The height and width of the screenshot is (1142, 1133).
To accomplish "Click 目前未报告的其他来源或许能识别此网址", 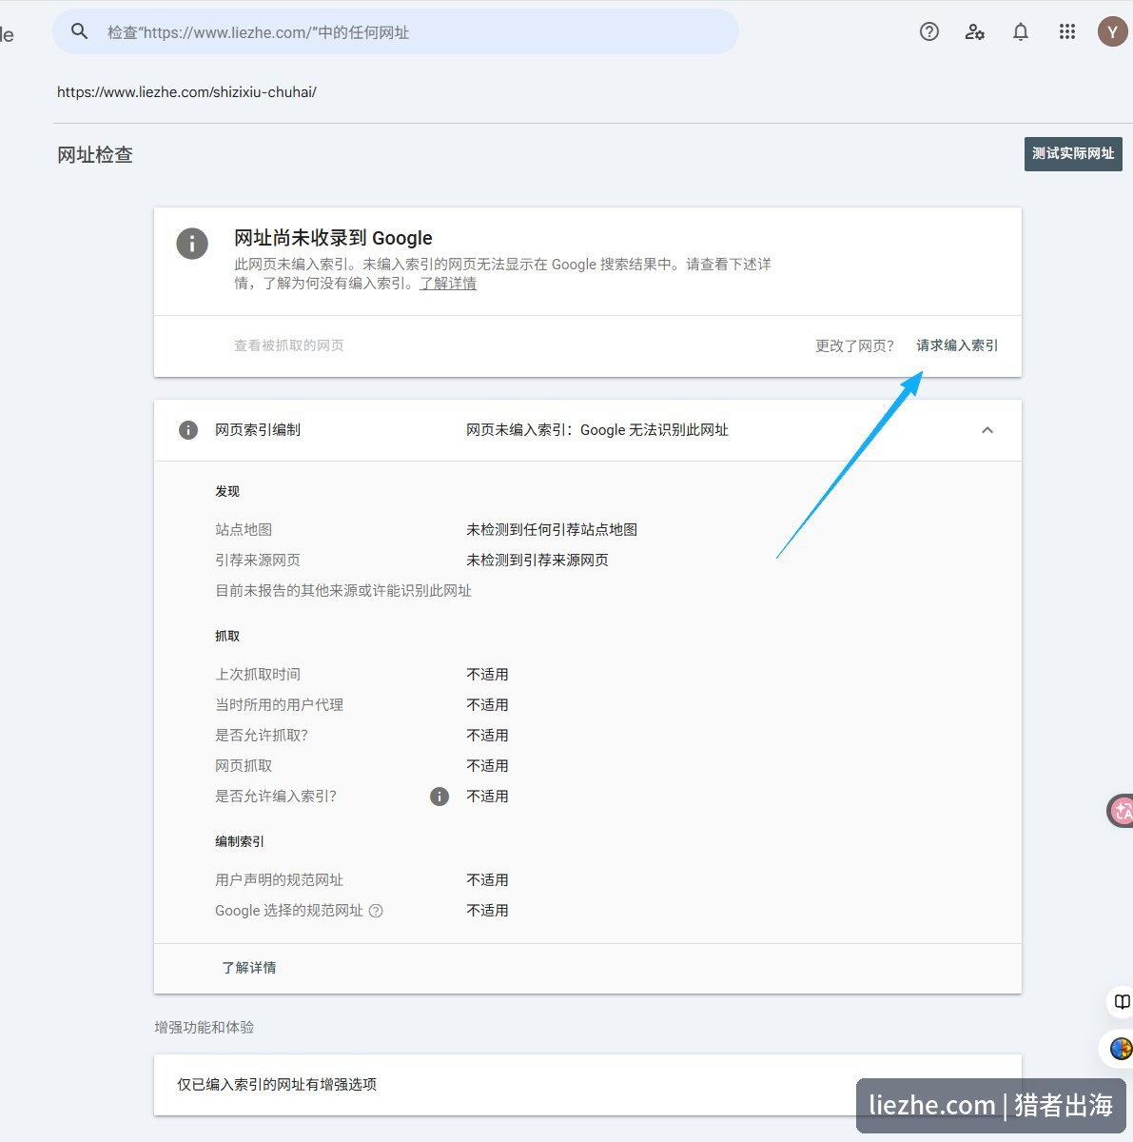I will pos(343,591).
